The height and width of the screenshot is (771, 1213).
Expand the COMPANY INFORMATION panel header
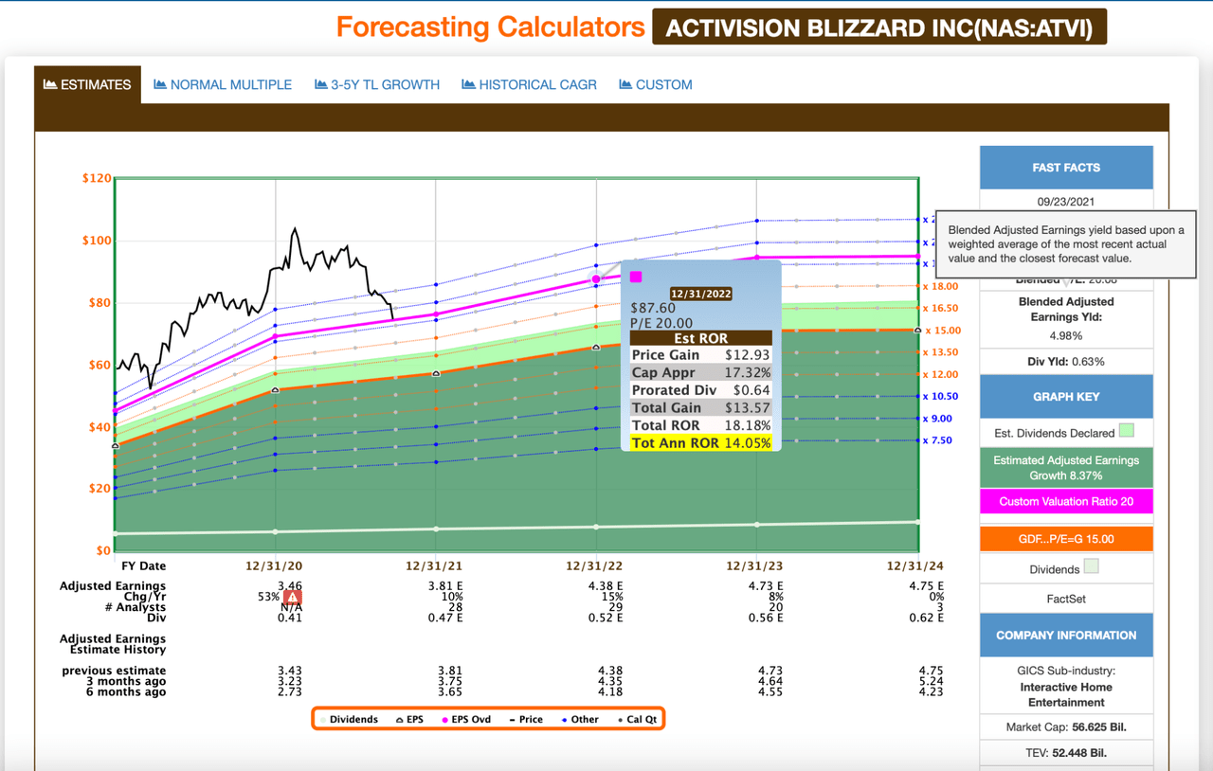click(1065, 635)
